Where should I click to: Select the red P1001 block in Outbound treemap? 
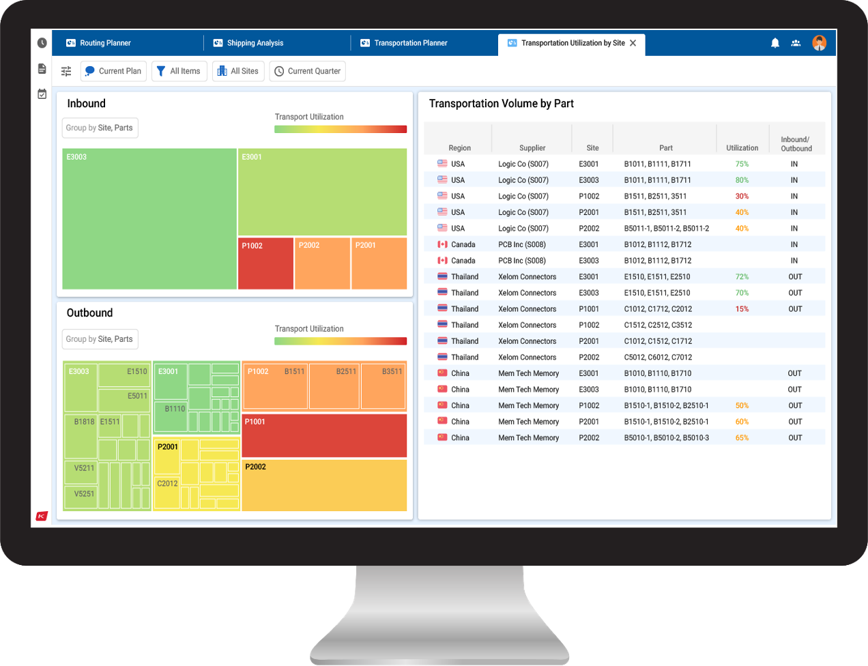323,435
